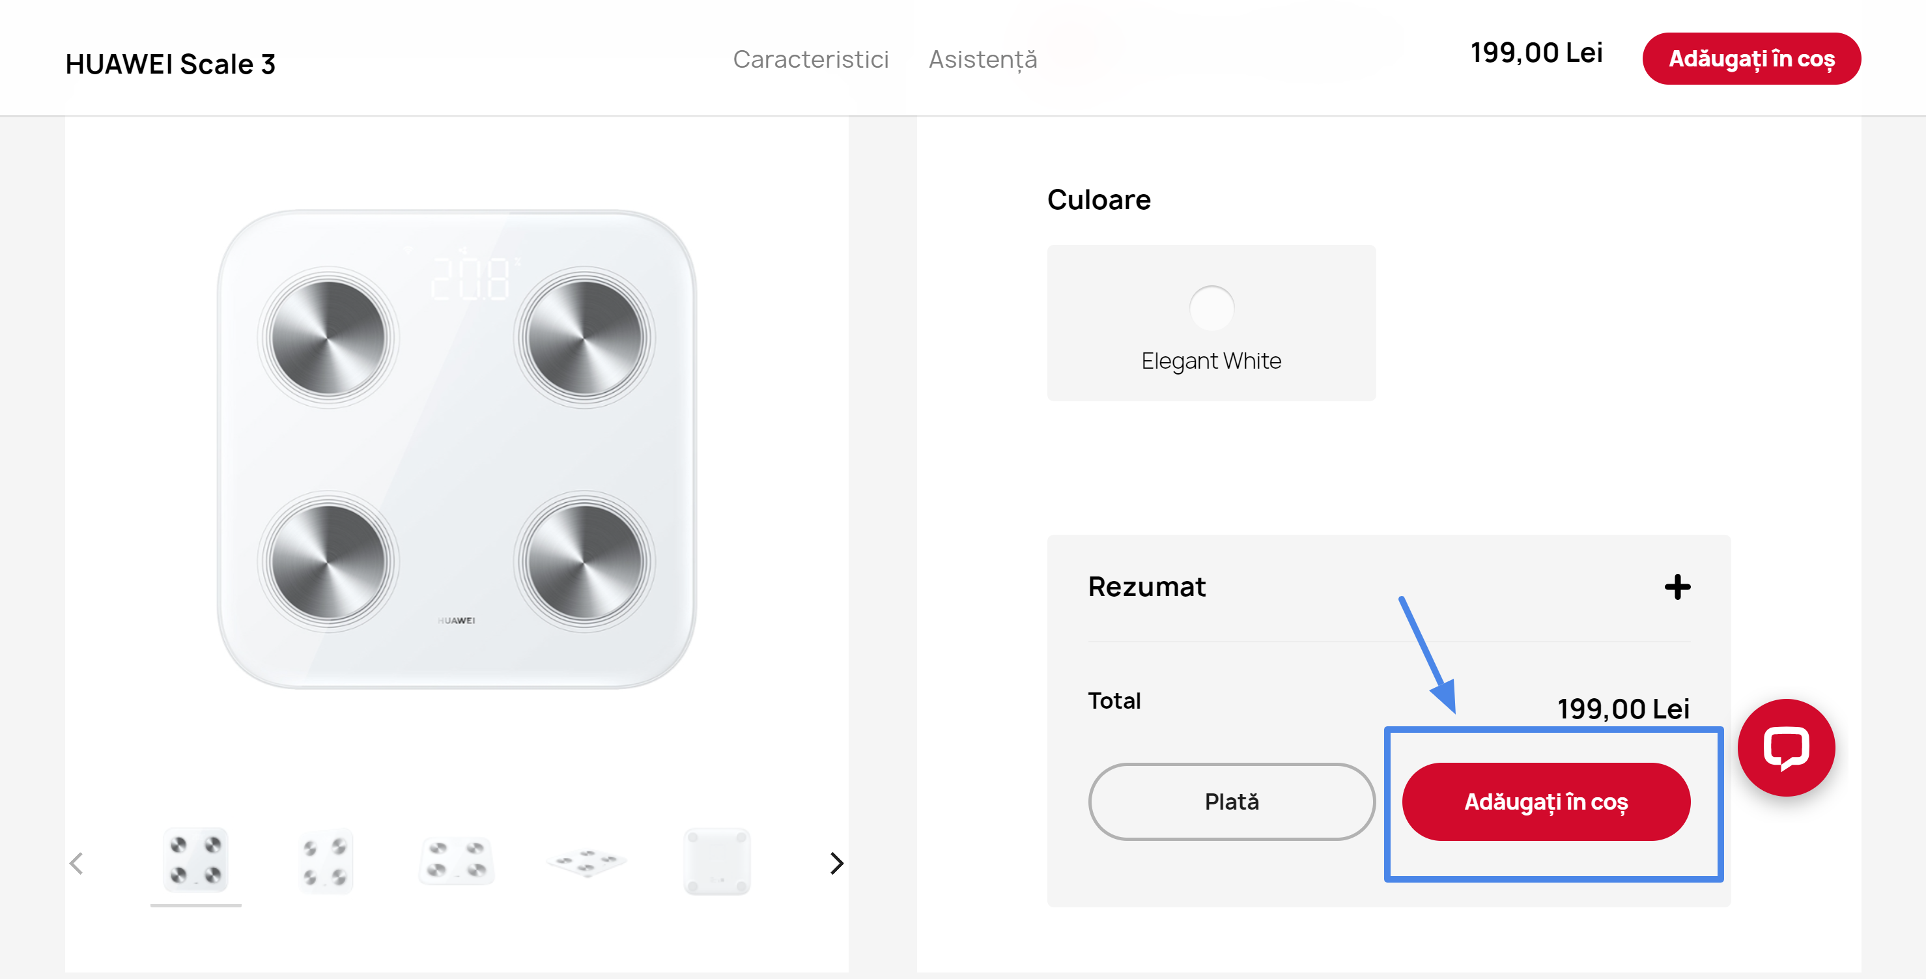Advance gallery with the right arrow
Viewport: 1926px width, 979px height.
point(837,863)
